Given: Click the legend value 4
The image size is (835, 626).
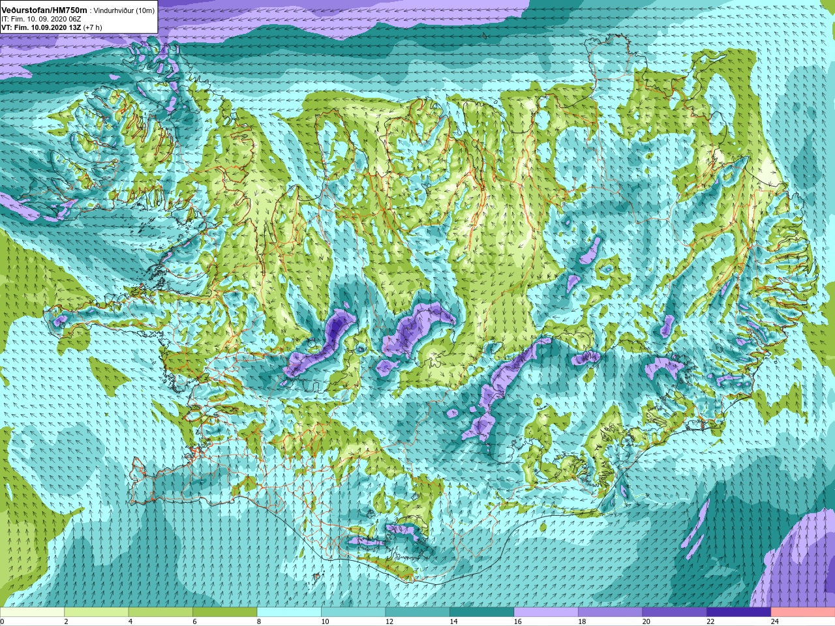Looking at the screenshot, I should coord(130,621).
